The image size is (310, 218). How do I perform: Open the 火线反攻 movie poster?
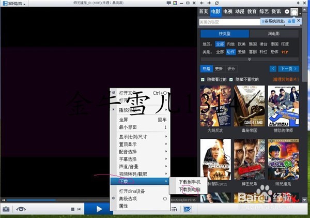point(215,106)
